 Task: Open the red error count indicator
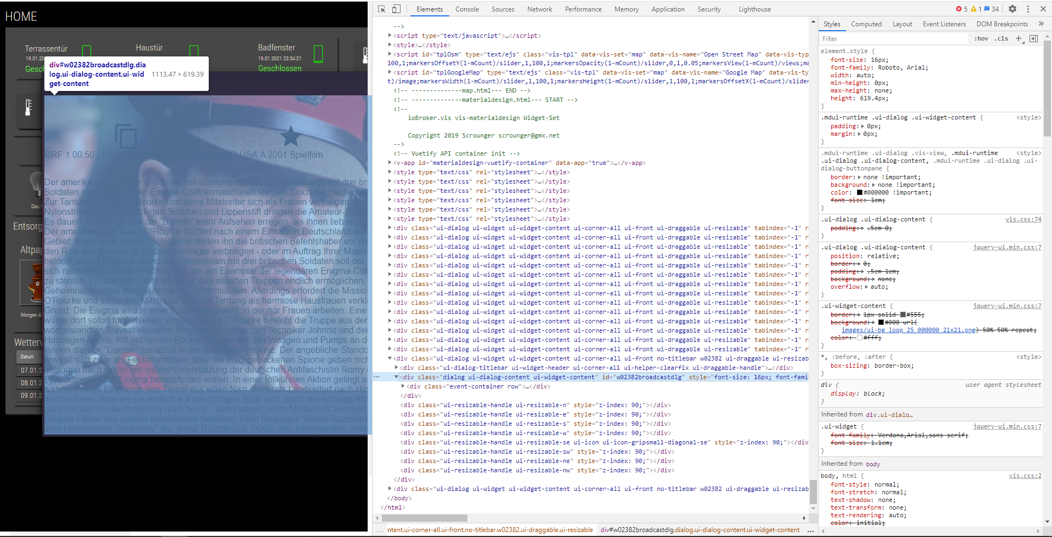point(962,9)
